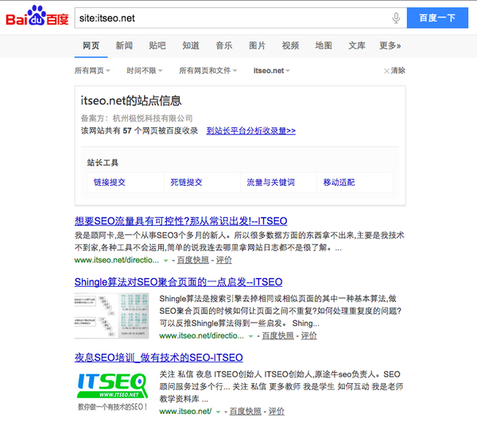Open result Shingle算法对SEO聚合页面的一点启发

coord(178,282)
